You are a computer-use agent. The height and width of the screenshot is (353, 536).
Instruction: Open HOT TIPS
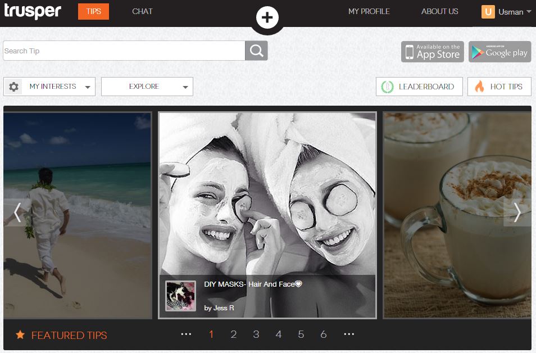point(499,87)
